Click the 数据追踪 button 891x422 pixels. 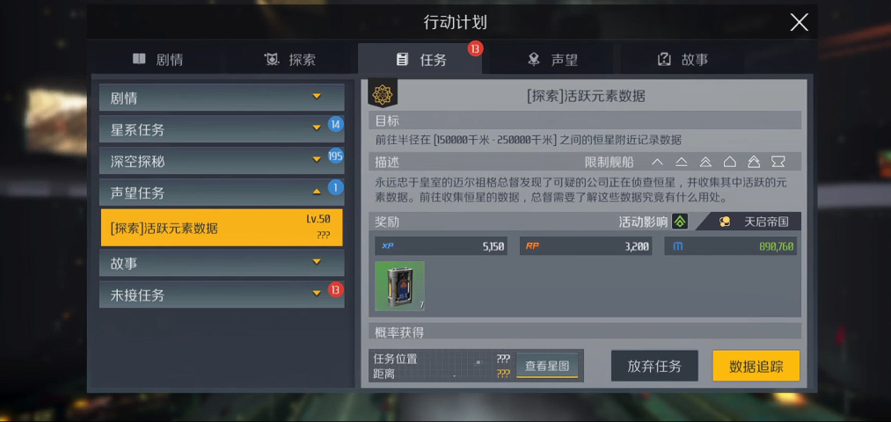point(756,366)
